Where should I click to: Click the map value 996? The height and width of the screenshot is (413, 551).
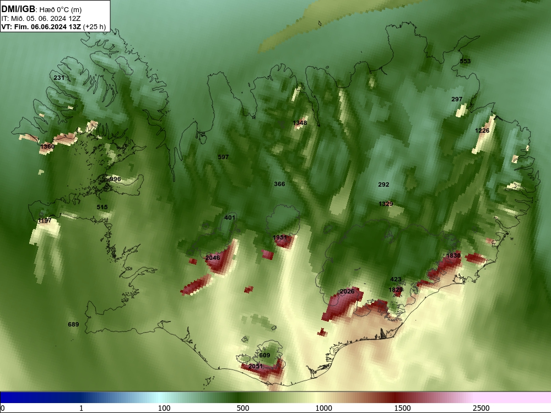[x=115, y=179]
